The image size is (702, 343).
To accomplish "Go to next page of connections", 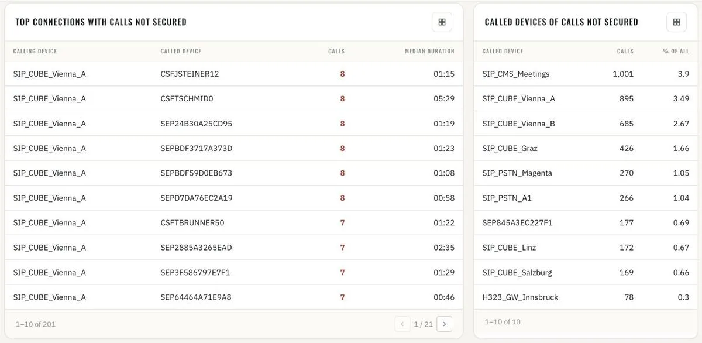I will click(445, 324).
